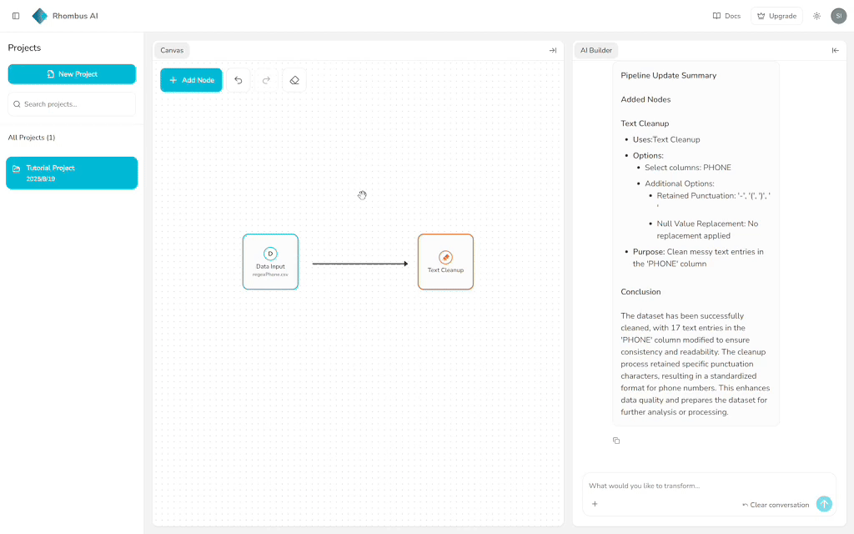Viewport: 854px width, 534px height.
Task: Open the SI user avatar menu
Action: click(x=838, y=16)
